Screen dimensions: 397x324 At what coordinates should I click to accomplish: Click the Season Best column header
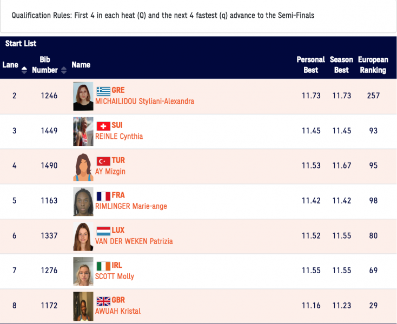[341, 65]
